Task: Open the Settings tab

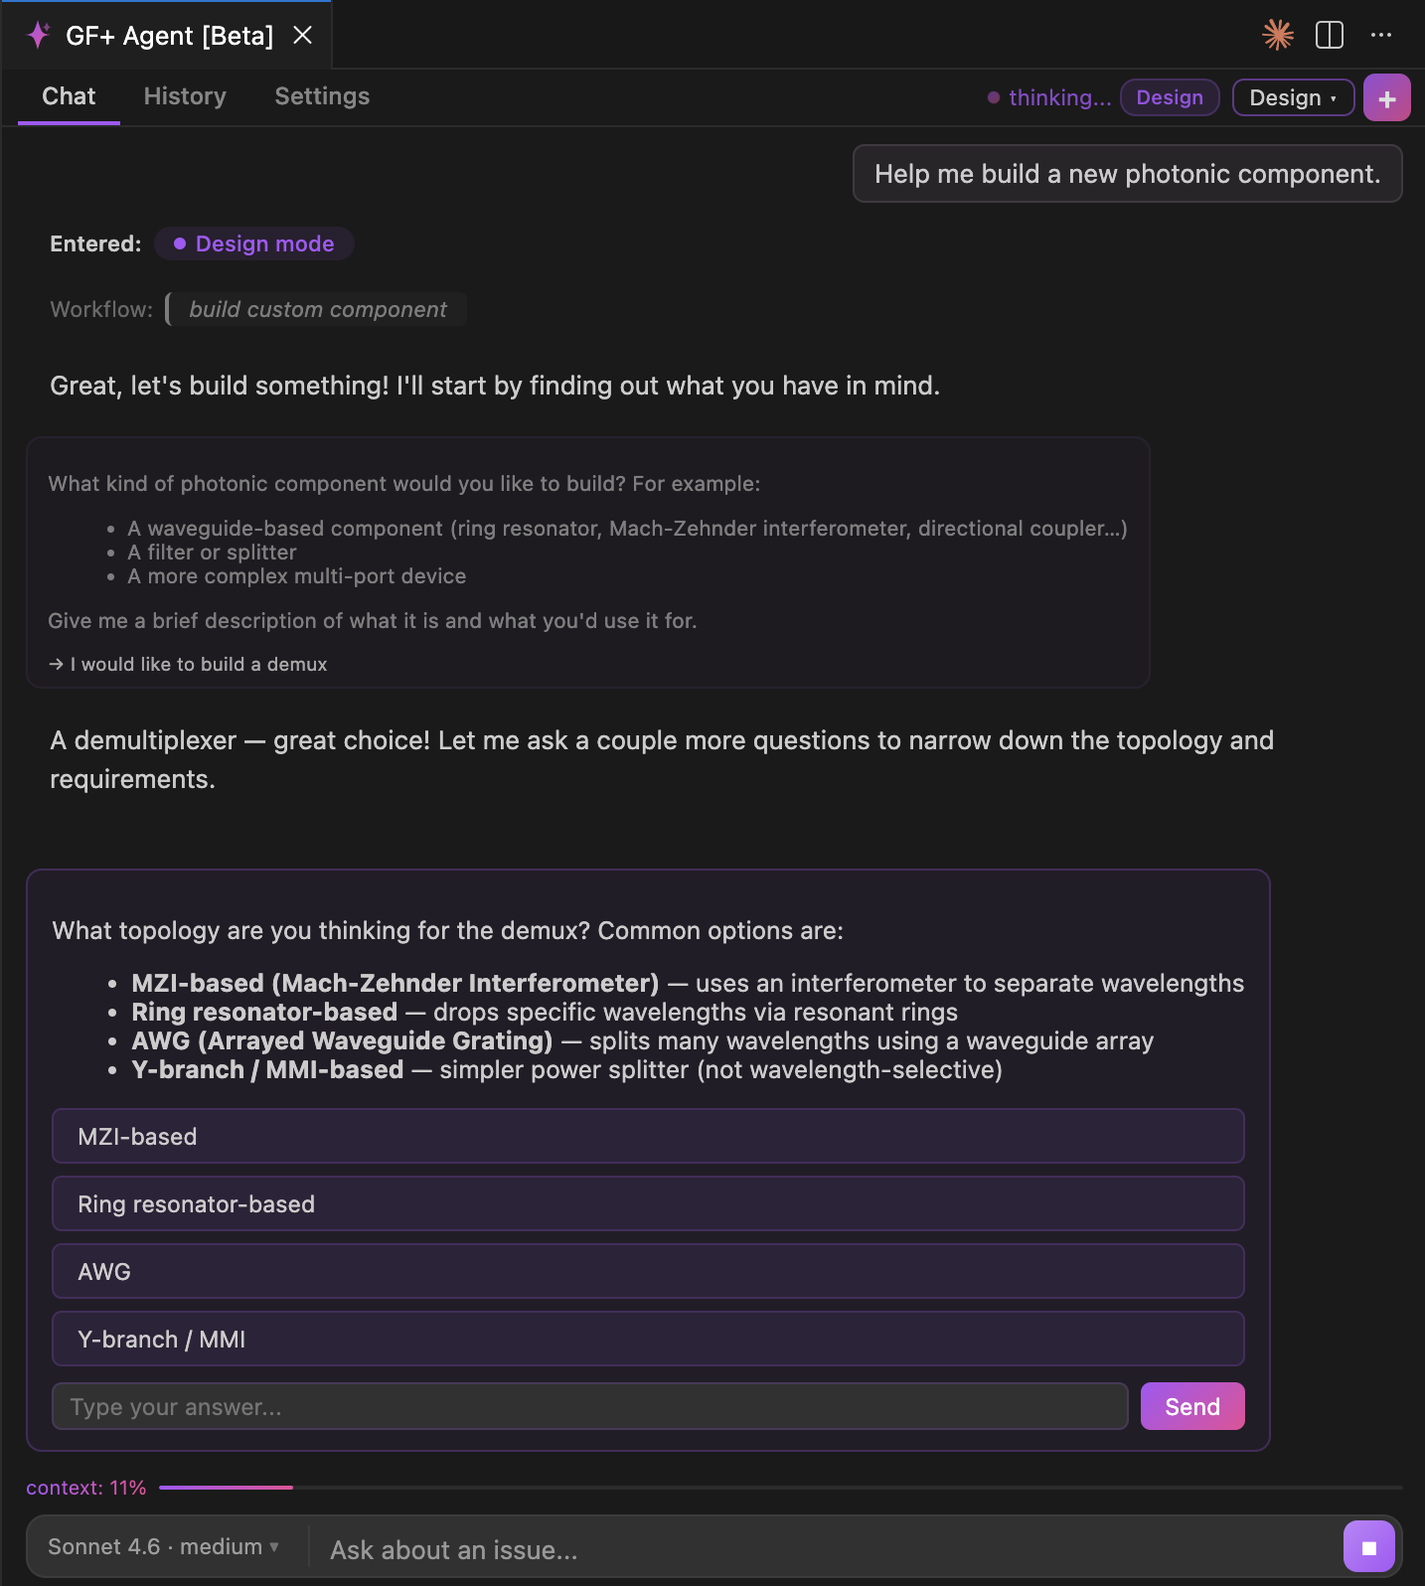Action: click(x=321, y=96)
